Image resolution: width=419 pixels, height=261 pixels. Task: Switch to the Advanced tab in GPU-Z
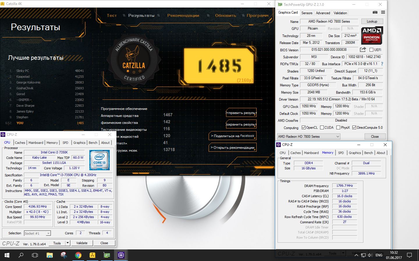[323, 13]
